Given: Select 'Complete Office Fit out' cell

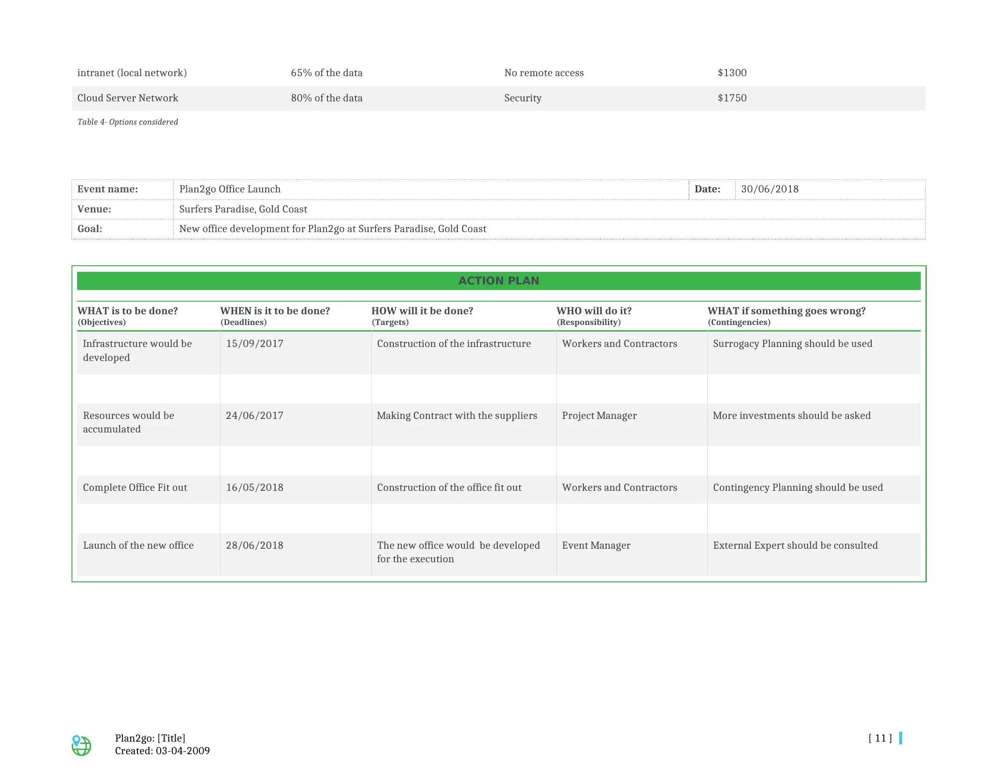Looking at the screenshot, I should (135, 488).
